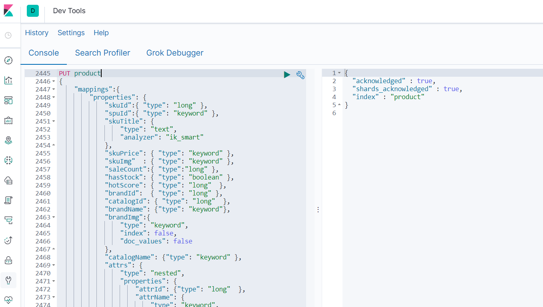Open Settings in Dev Tools
The image size is (543, 307).
[x=71, y=33]
